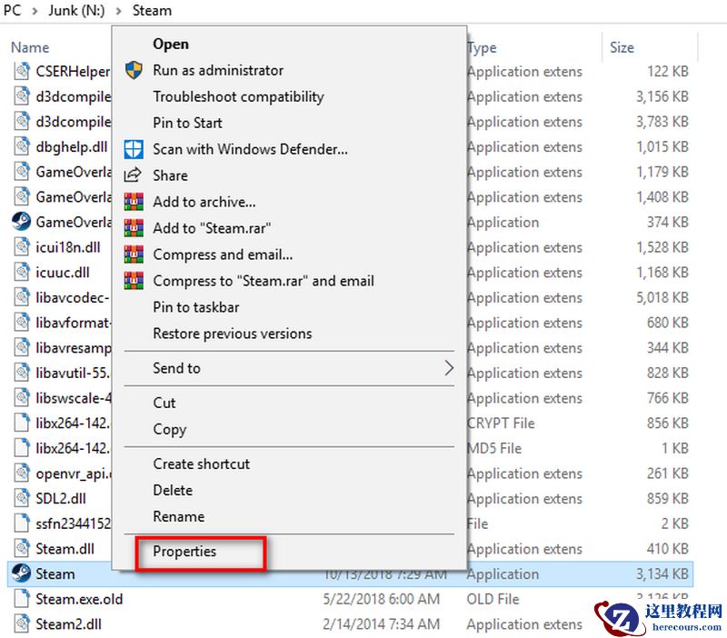Choose Troubleshoot compatibility
Image resolution: width=727 pixels, height=638 pixels.
pos(238,96)
